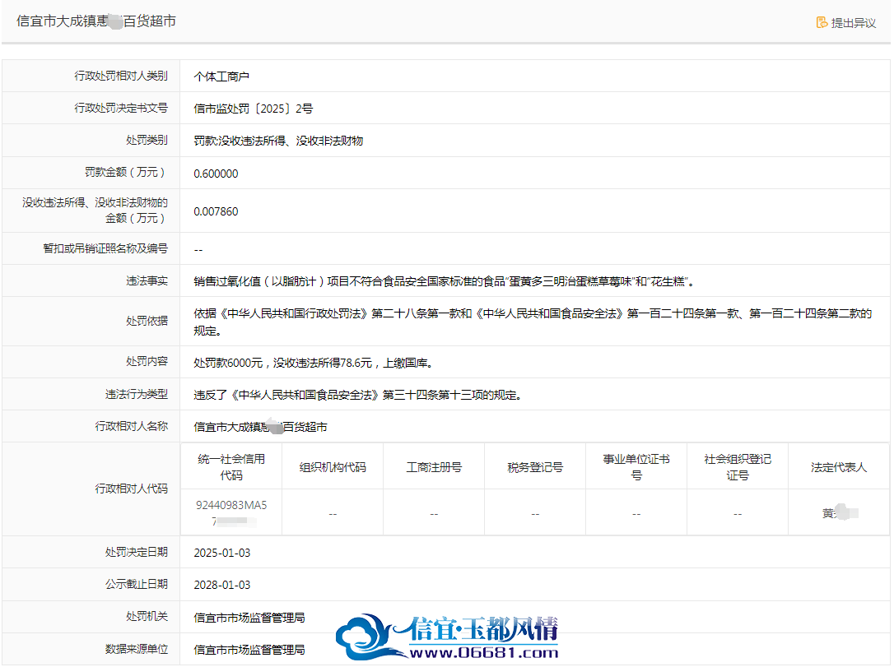This screenshot has width=894, height=667.
Task: Click the orange document icon beside 提出异议
Action: point(822,22)
